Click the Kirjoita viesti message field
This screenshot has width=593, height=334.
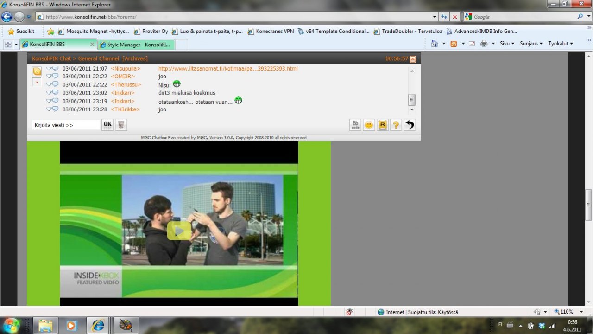(66, 125)
